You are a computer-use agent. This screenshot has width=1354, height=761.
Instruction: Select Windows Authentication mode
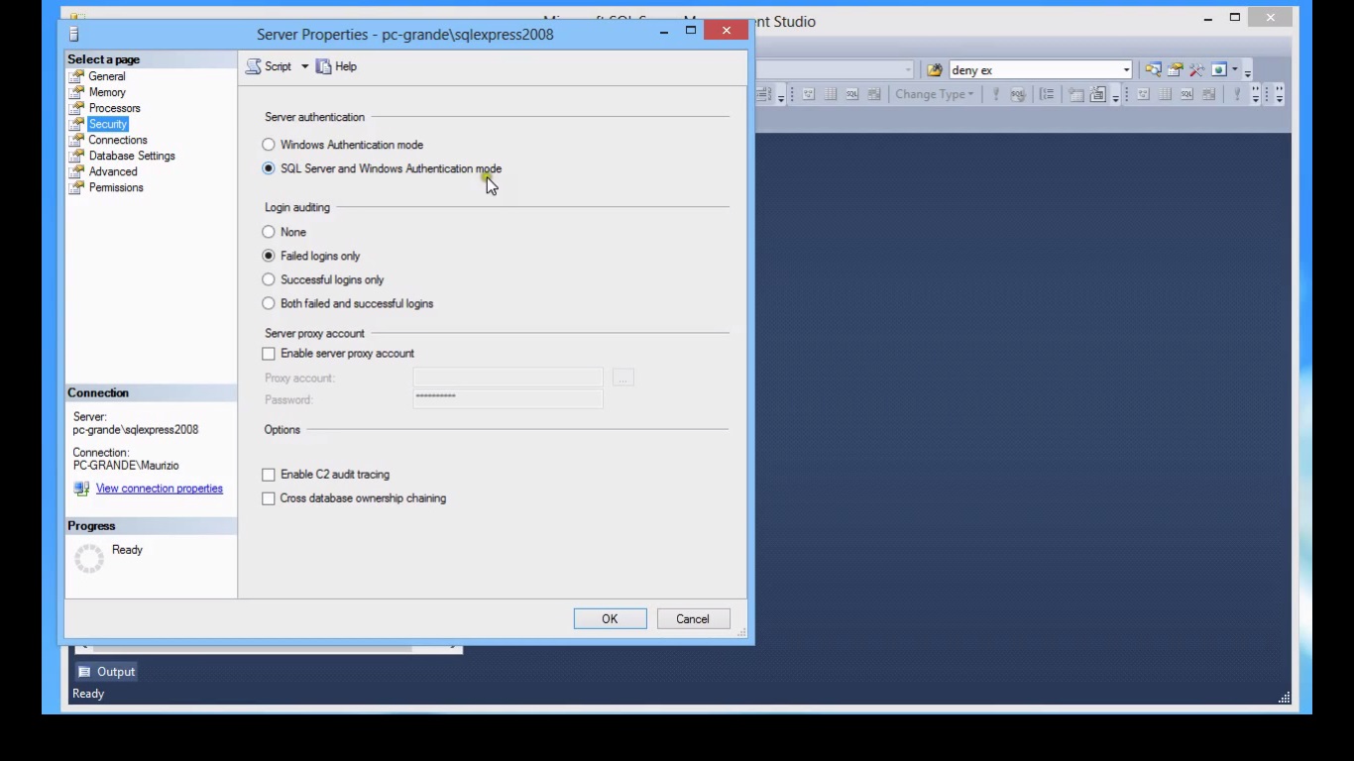(x=343, y=145)
